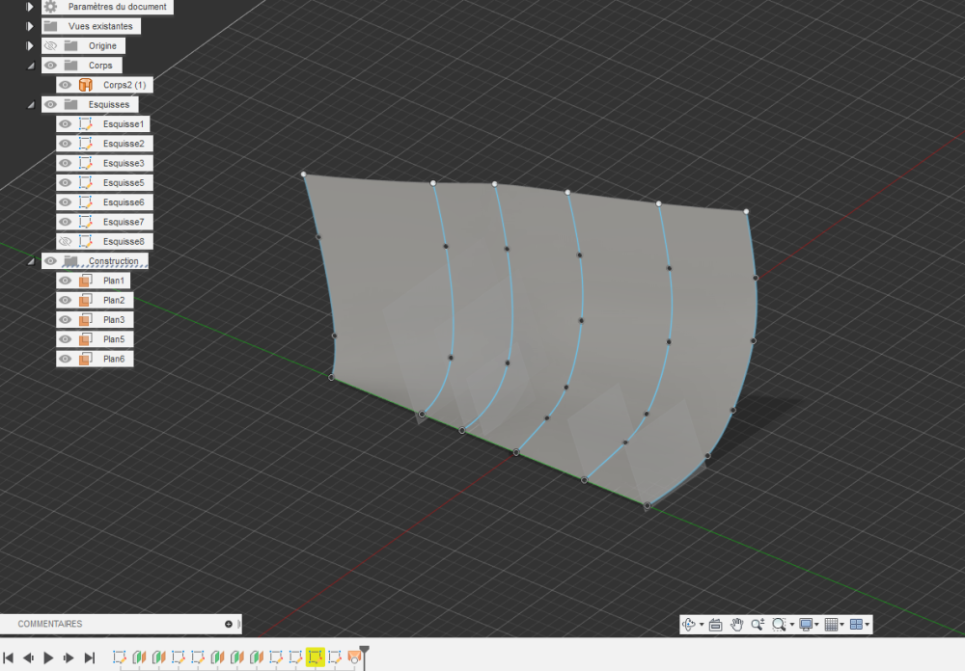Collapse the Esquisses node
Screen dimensions: 965x671
[x=31, y=105]
